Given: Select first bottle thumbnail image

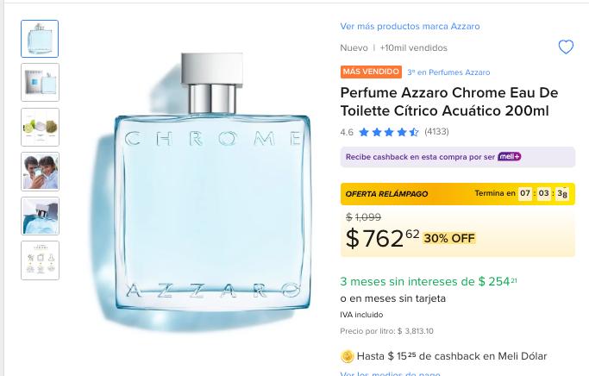Looking at the screenshot, I should click(40, 39).
